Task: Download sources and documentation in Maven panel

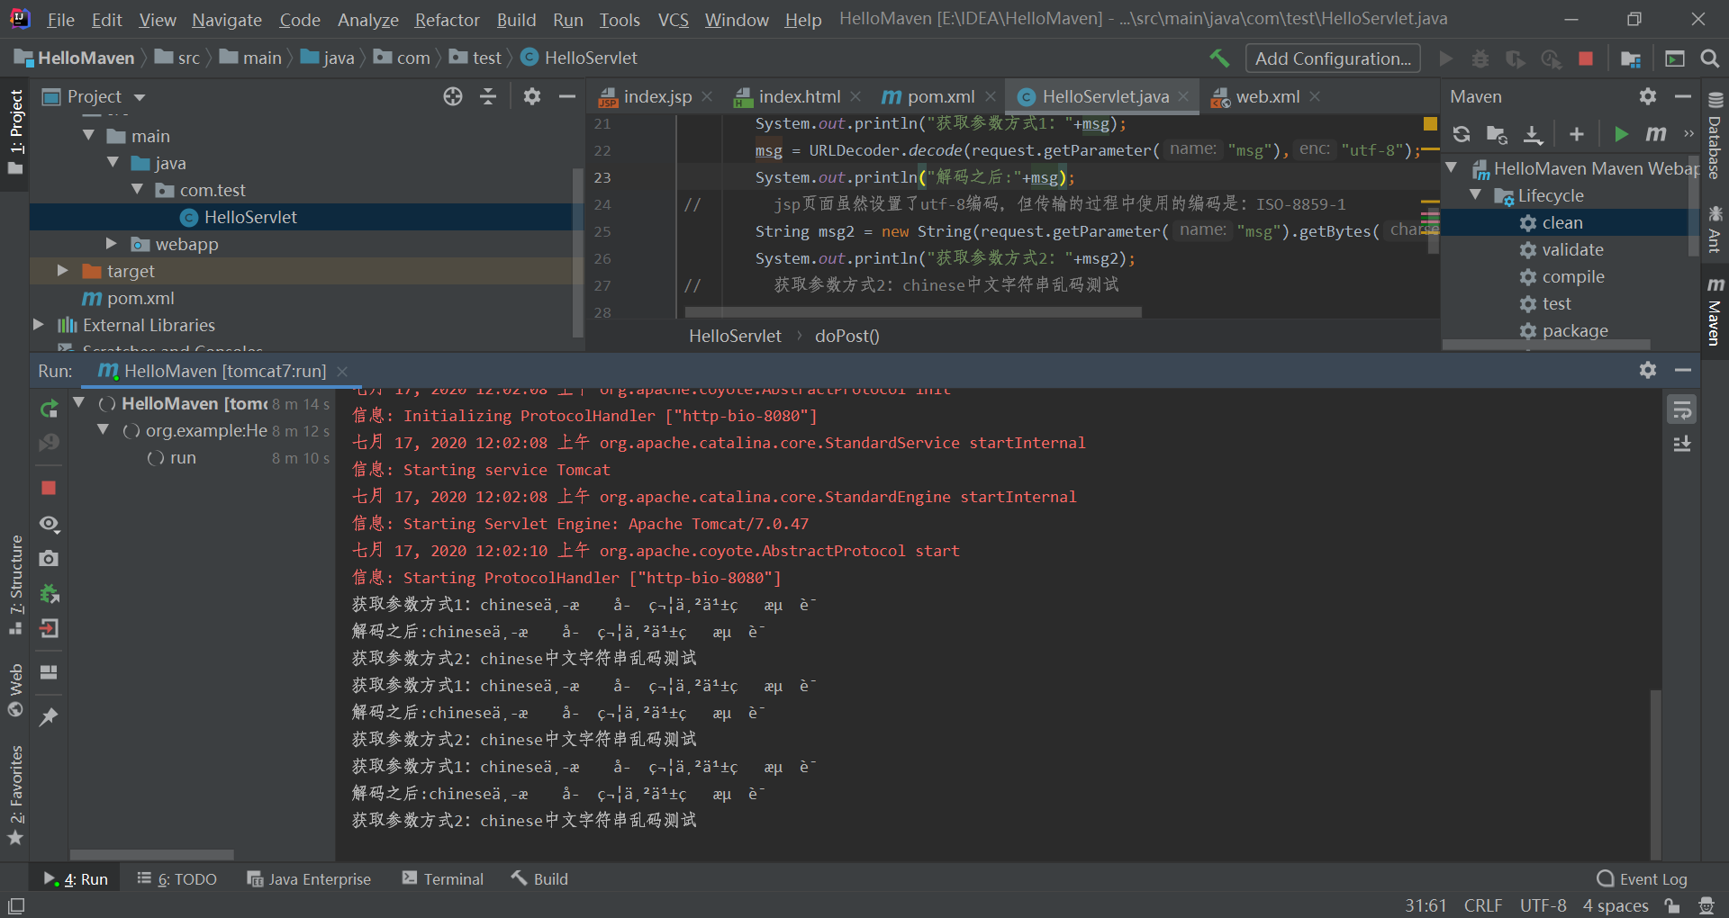Action: tap(1534, 134)
